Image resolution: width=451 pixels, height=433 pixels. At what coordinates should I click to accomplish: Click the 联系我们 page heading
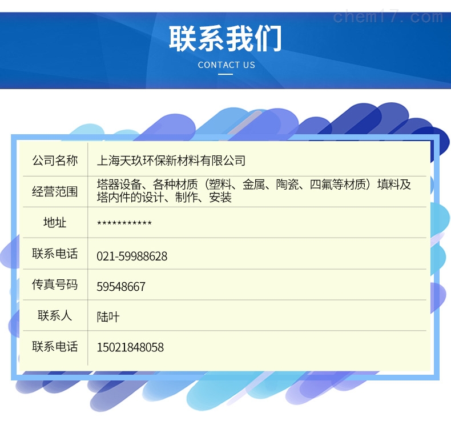coord(226,38)
